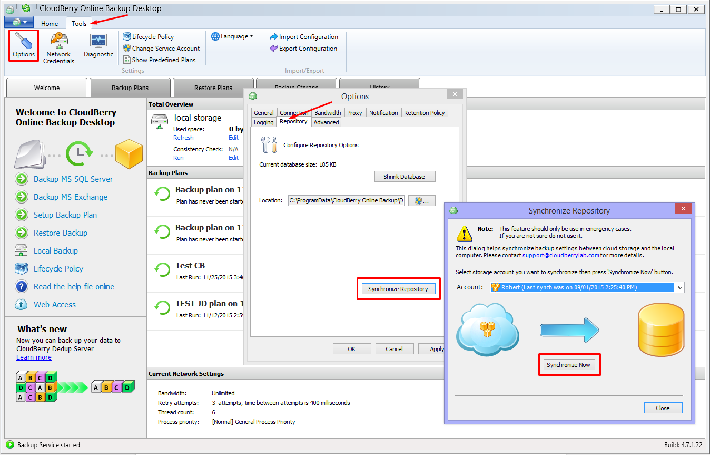The width and height of the screenshot is (710, 455).
Task: Open the support@cloudberrylab.com link
Action: pyautogui.click(x=560, y=255)
